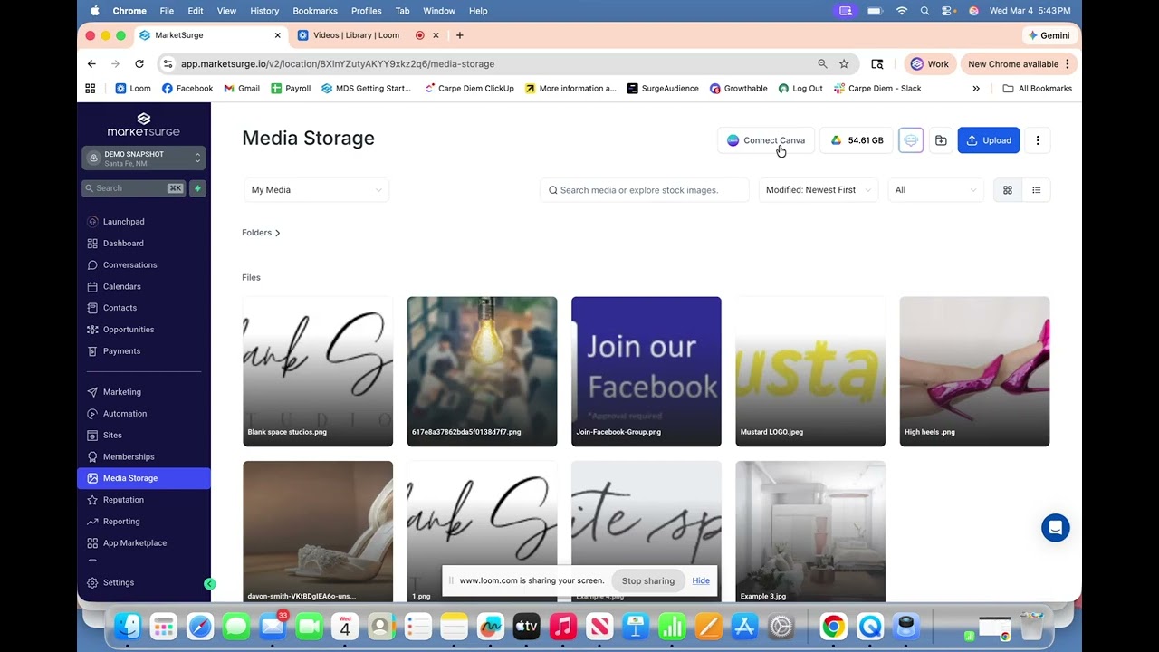Click the 54.61 GB Google Drive button
The width and height of the screenshot is (1159, 652).
pos(857,140)
